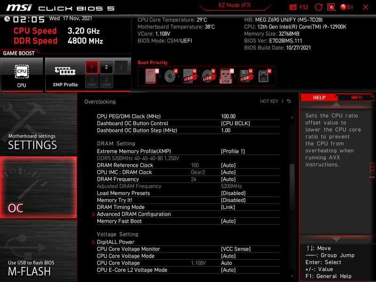Switch to the HELP tab
This screenshot has width=376, height=282.
pyautogui.click(x=319, y=97)
